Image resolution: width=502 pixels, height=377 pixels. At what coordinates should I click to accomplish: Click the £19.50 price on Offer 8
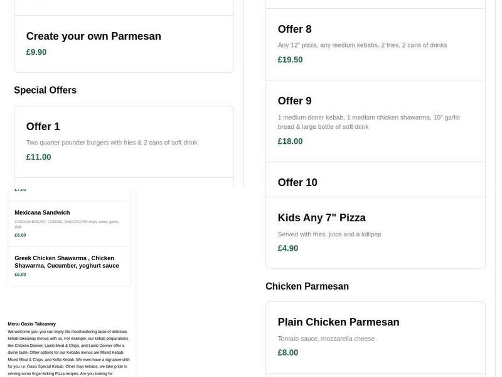289,59
